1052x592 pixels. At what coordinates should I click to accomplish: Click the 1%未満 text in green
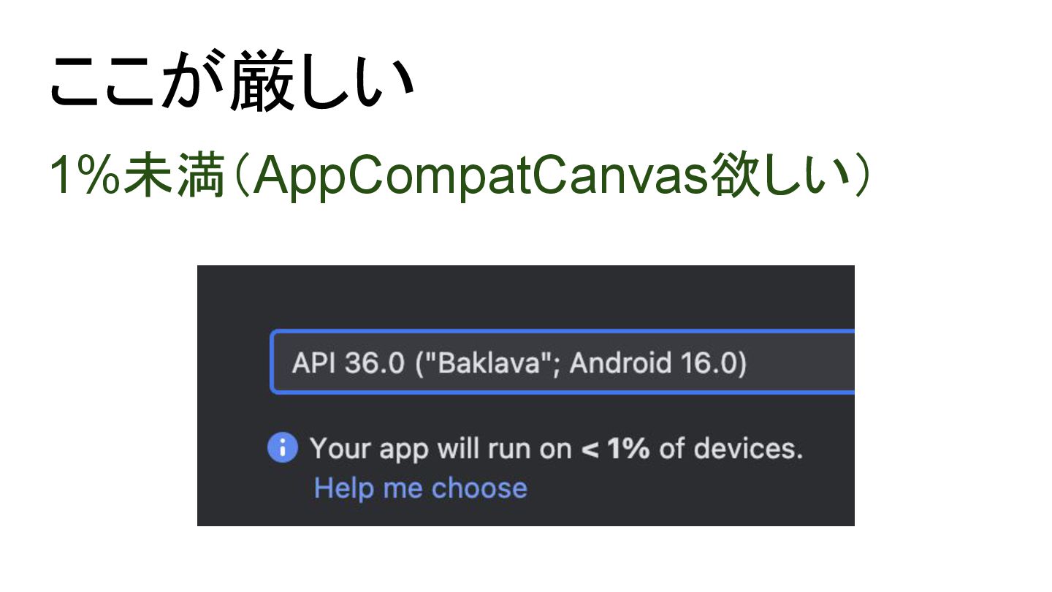tap(136, 178)
